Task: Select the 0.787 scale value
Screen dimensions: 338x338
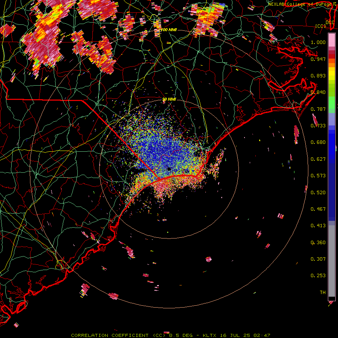Action: click(318, 109)
